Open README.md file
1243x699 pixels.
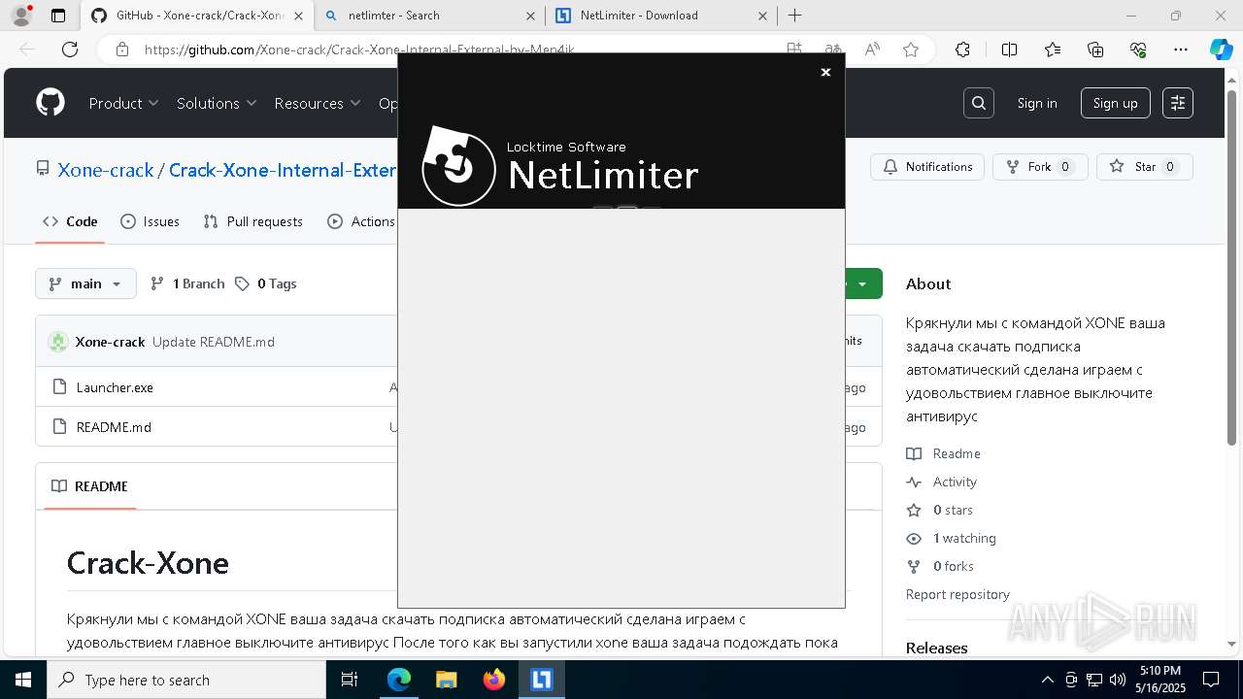coord(114,427)
